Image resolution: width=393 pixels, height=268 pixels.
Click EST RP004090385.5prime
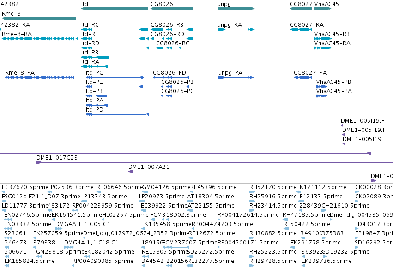[73, 266]
